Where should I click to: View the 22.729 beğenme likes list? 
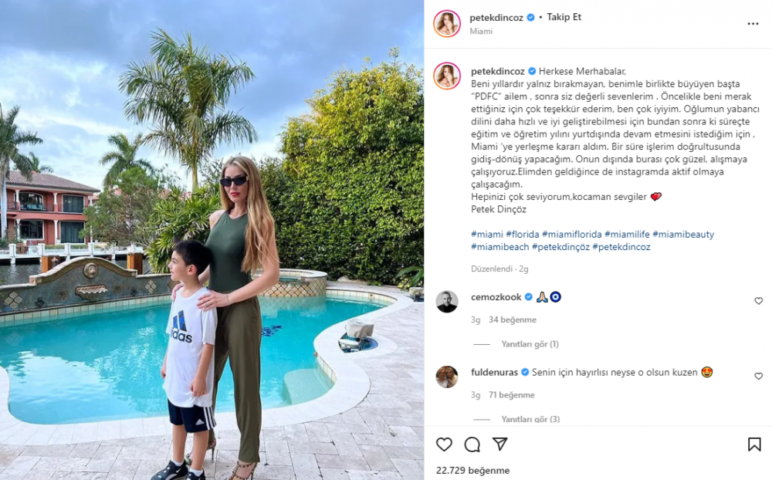472,470
